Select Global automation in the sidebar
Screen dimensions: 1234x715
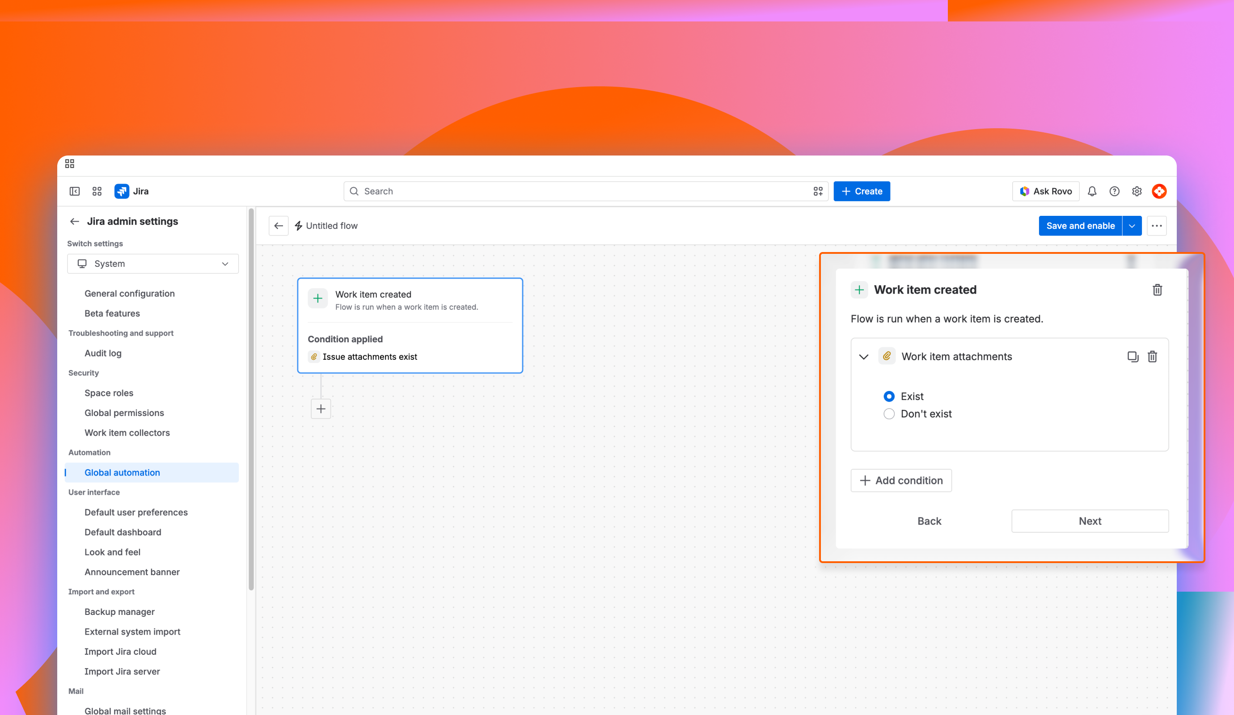pyautogui.click(x=152, y=473)
